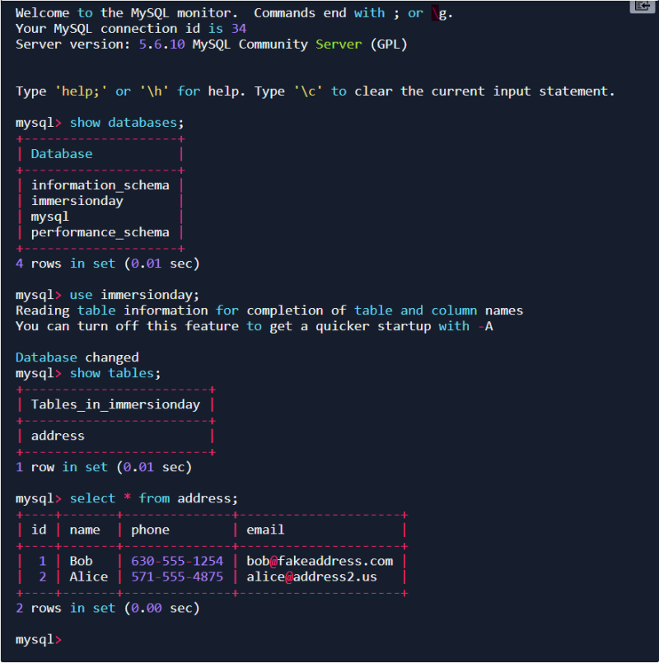
Task: Click the copy code icon in the corner
Action: coord(643,6)
